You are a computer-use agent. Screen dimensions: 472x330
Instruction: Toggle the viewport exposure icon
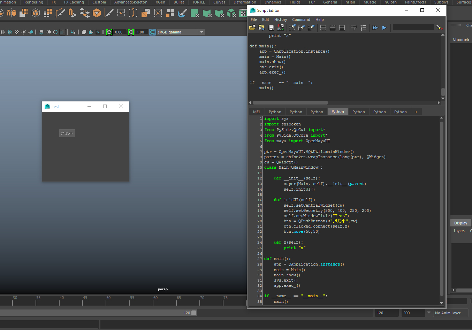[x=109, y=32]
